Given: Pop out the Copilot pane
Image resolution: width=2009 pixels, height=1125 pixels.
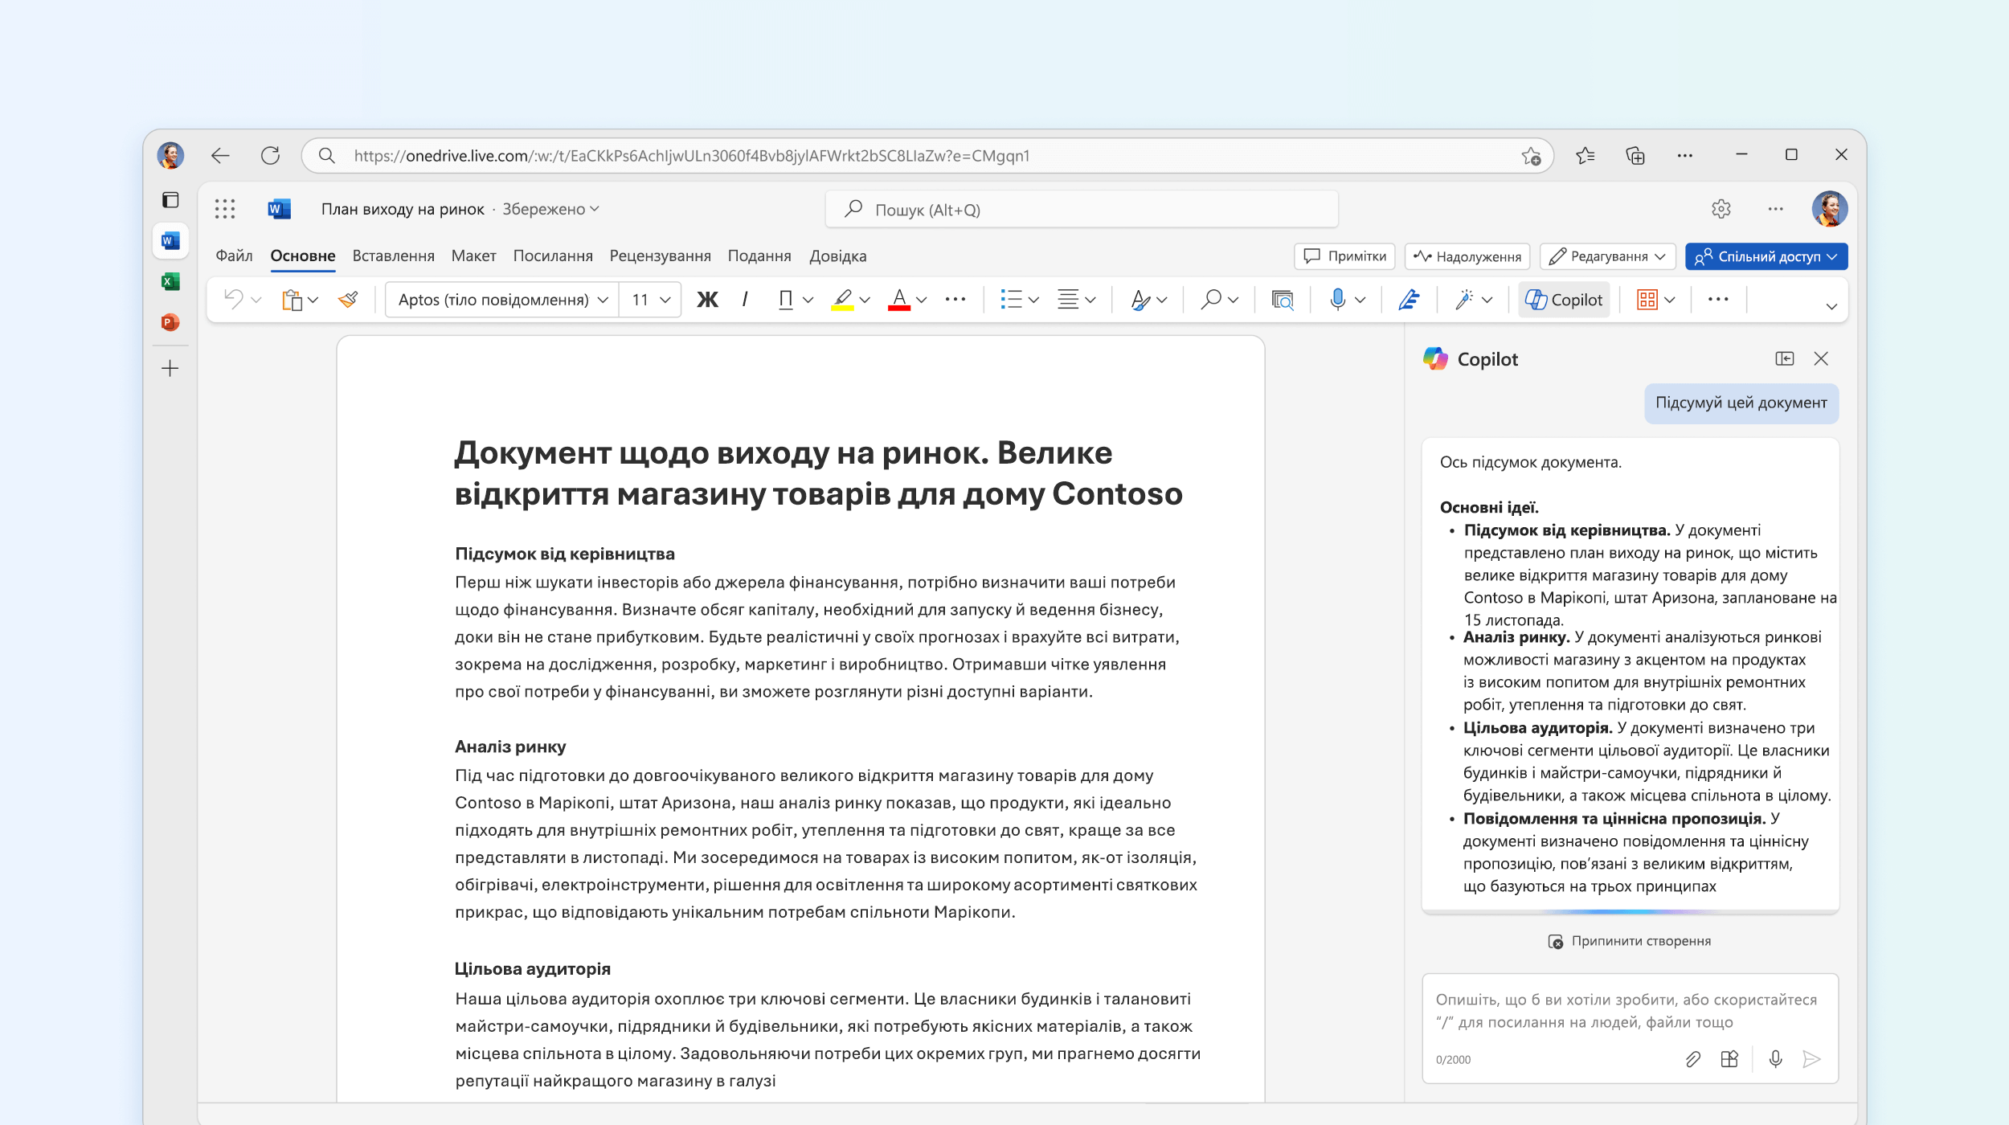Looking at the screenshot, I should [1785, 358].
